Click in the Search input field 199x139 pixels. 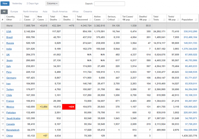point(109,4)
